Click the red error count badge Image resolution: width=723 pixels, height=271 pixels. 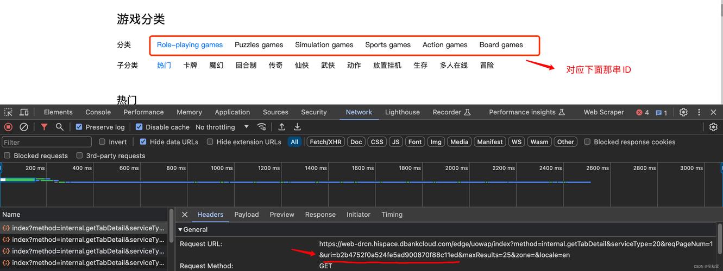pos(643,113)
